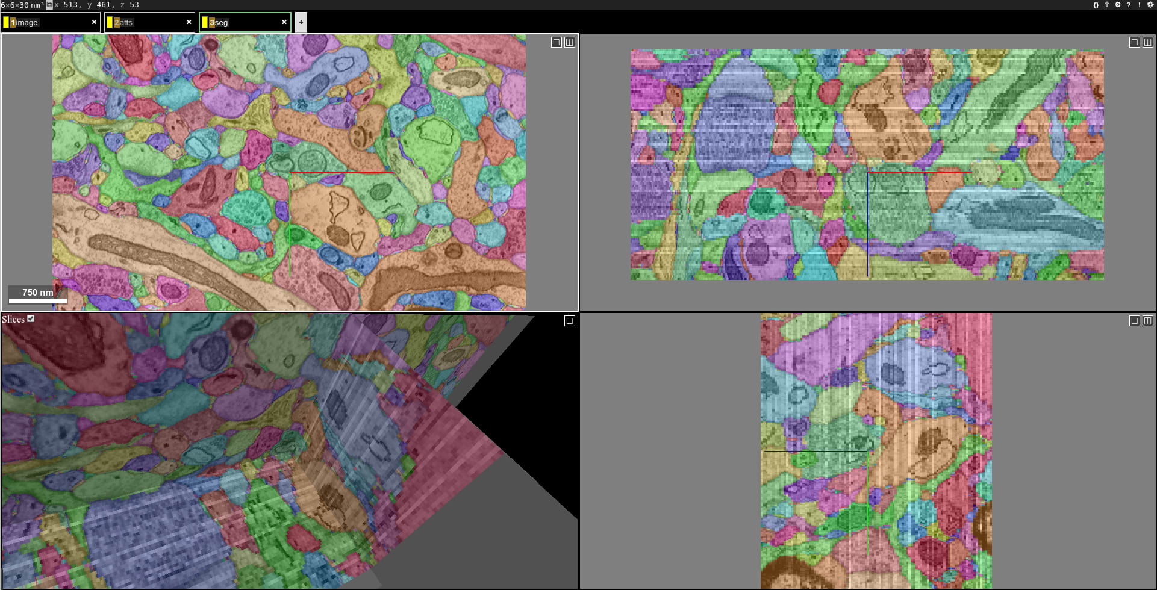Share the viewer state using the up-arrow icon
Viewport: 1157px width, 590px height.
click(x=1106, y=5)
